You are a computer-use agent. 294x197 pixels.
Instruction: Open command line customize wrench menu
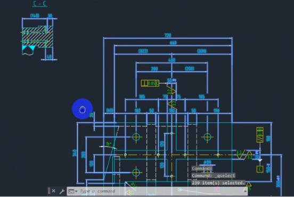tap(62, 191)
